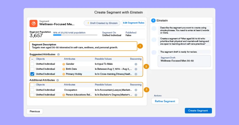239x125 pixels.
Task: Click orange warning icon beside Primary Hobby
Action: (x=64, y=74)
